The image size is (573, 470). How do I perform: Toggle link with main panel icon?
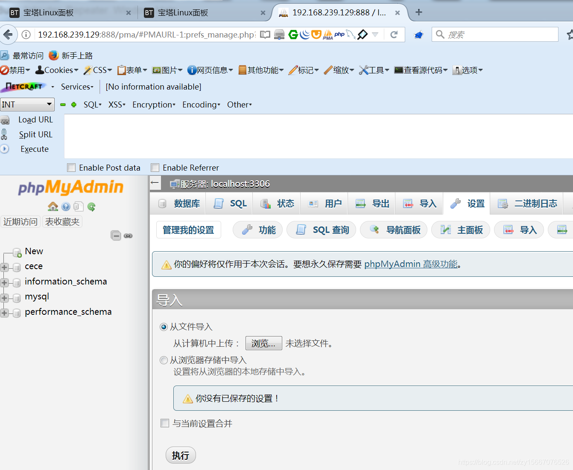click(128, 235)
